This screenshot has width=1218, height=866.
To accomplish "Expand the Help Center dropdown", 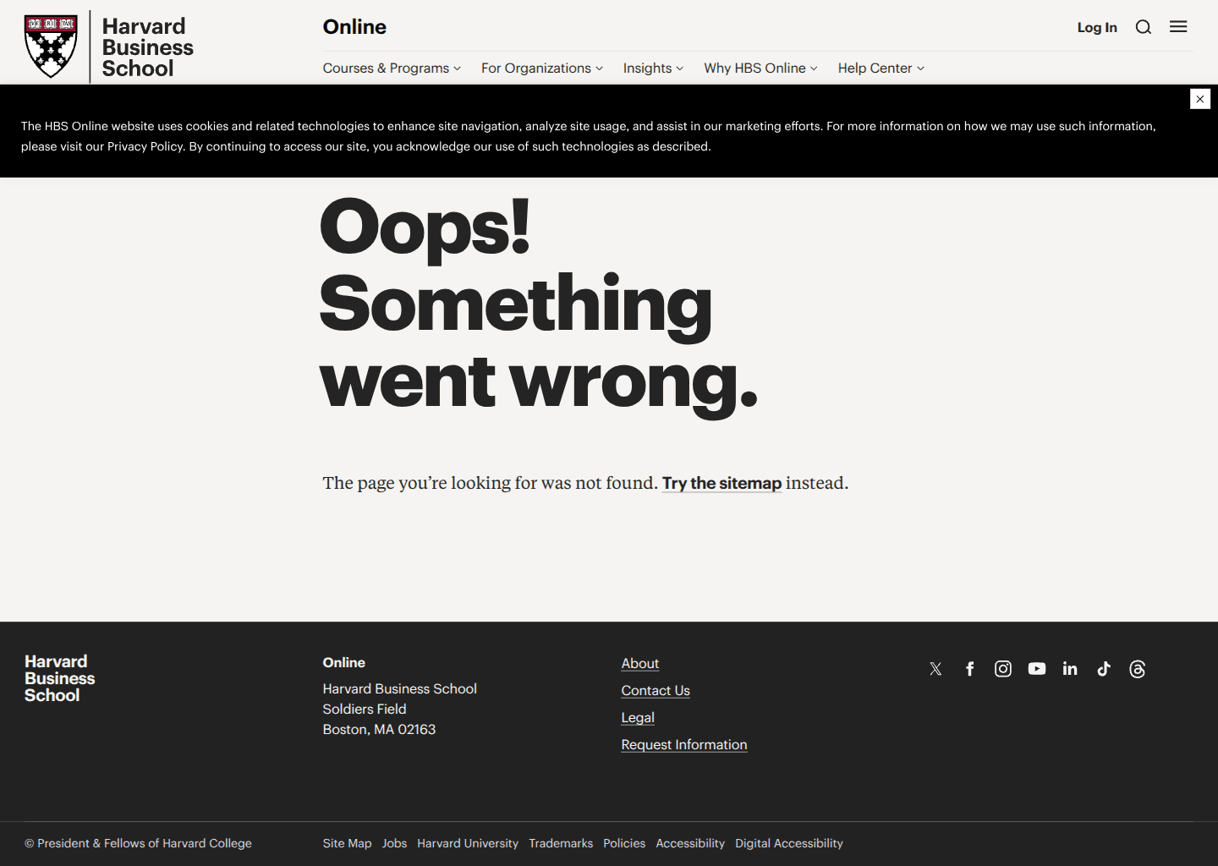I will click(881, 68).
